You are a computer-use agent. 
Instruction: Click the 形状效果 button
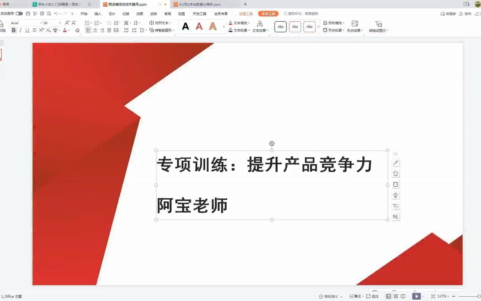click(x=355, y=27)
